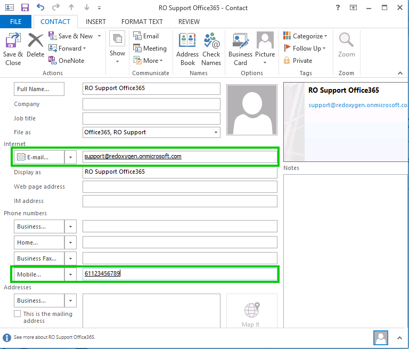Click the Mobile... button
The height and width of the screenshot is (349, 409).
tap(39, 274)
